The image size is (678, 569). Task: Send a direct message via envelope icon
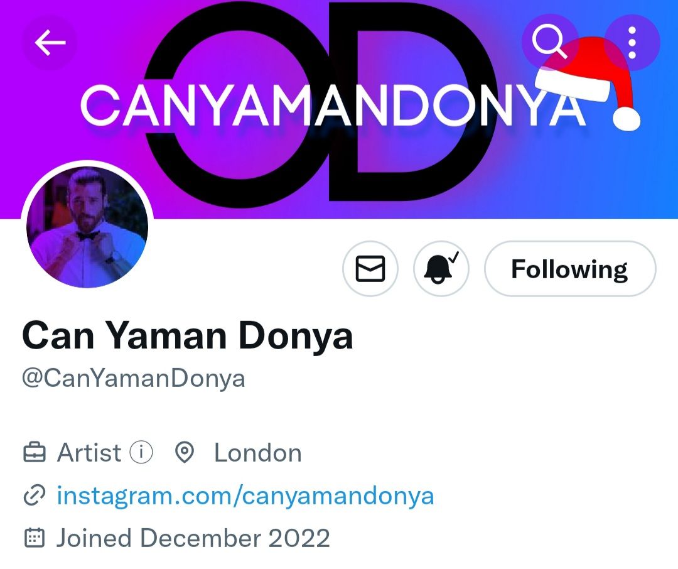coord(370,269)
